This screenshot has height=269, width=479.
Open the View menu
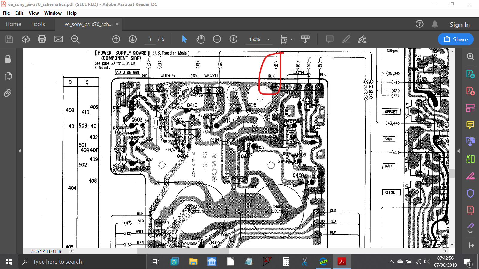(34, 13)
